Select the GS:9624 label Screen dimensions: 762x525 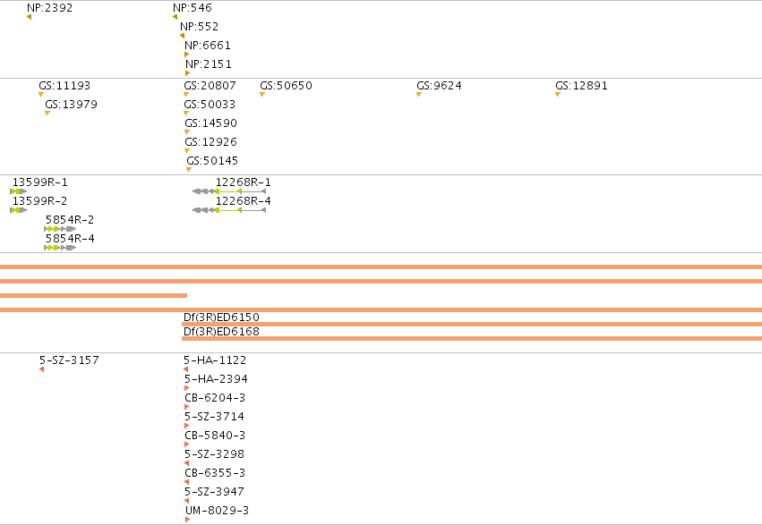point(439,86)
